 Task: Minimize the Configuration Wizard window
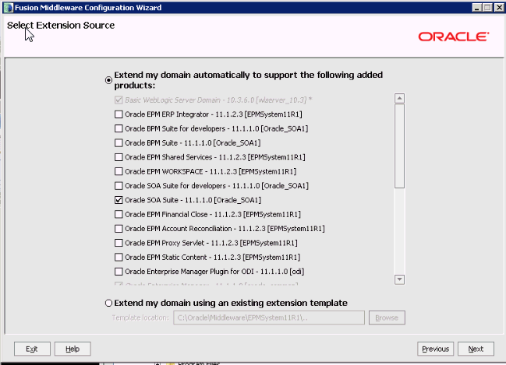tap(476, 8)
